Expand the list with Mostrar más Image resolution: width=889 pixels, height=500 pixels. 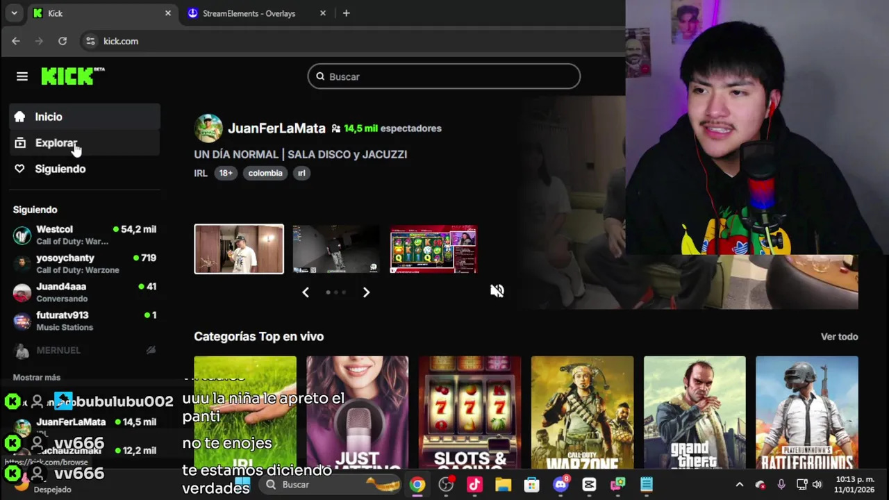[x=37, y=377]
